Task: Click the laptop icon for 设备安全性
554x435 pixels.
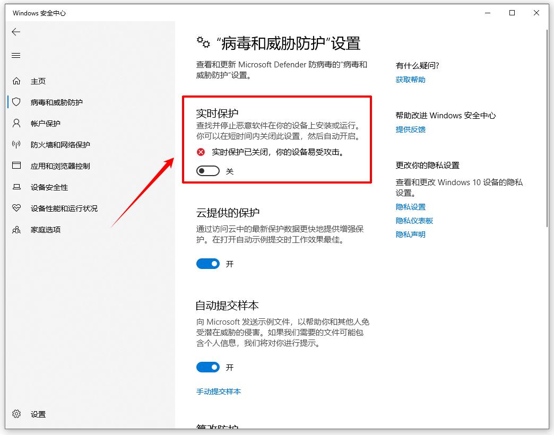Action: pyautogui.click(x=16, y=187)
